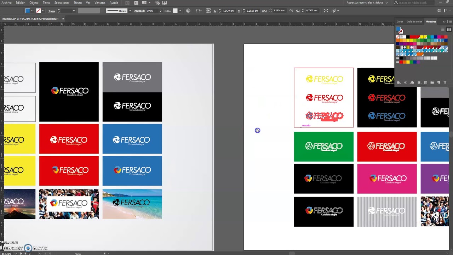This screenshot has height=255, width=453.
Task: Click the New Swatch icon
Action: point(438,83)
